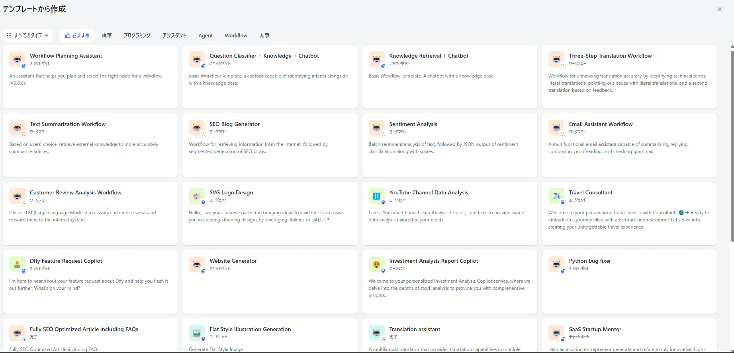Click the Knowledge Retreival + Chatbot robot icon
Viewport: 734px width, 353px height.
377,60
